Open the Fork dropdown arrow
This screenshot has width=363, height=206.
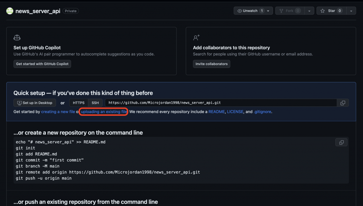point(309,11)
